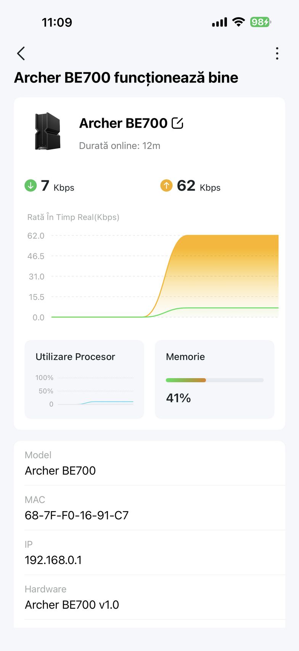This screenshot has width=299, height=651.
Task: Tap the 11:09 clock in status bar
Action: click(57, 22)
